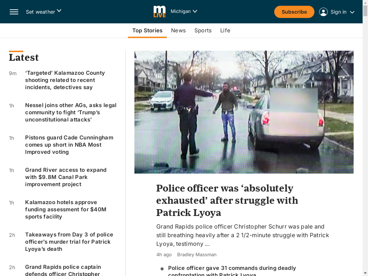The height and width of the screenshot is (276, 368).
Task: Click the scrollbar down arrow
Action: pos(365,274)
